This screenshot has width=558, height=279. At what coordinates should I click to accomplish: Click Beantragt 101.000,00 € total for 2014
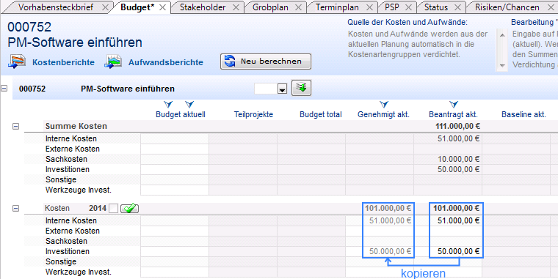point(457,208)
